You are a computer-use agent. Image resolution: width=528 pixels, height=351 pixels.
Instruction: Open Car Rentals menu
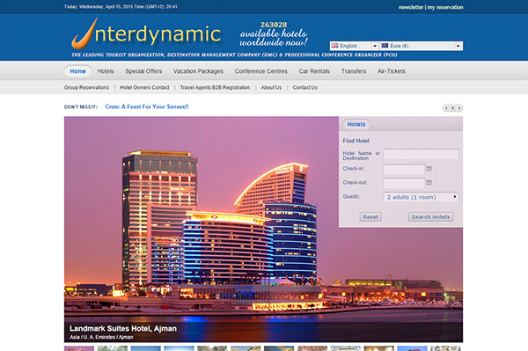[x=314, y=71]
